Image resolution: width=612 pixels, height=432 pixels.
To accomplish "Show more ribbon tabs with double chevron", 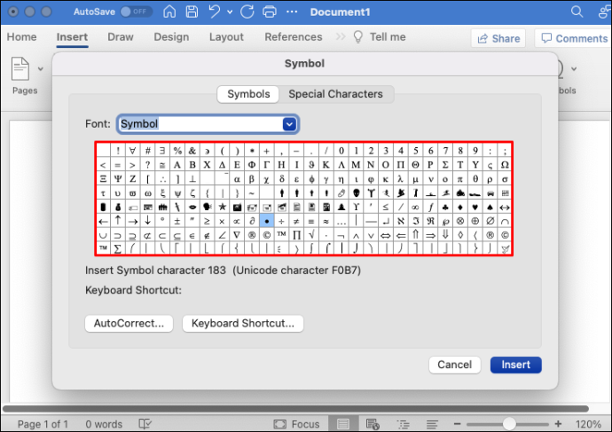I will [341, 36].
